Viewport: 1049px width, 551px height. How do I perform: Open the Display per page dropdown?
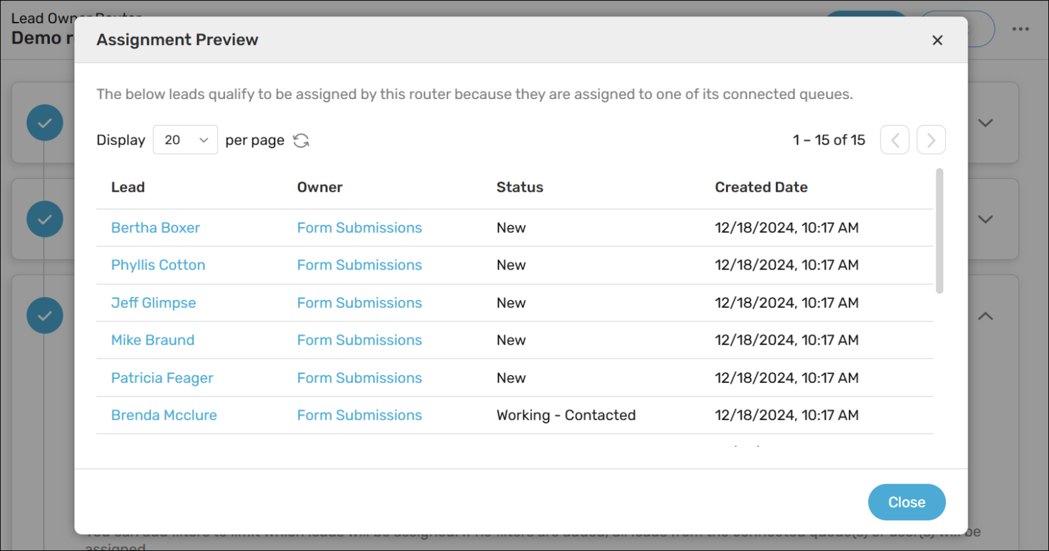pos(185,140)
